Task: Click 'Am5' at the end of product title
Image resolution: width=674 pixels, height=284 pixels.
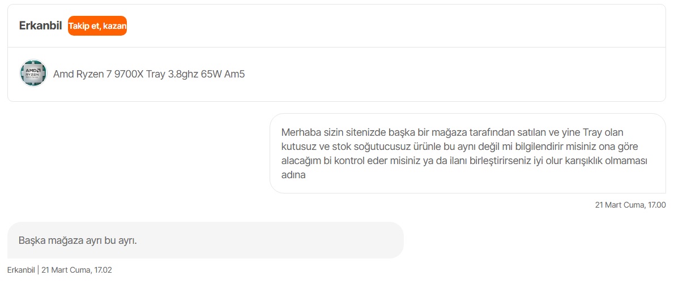Action: (234, 74)
